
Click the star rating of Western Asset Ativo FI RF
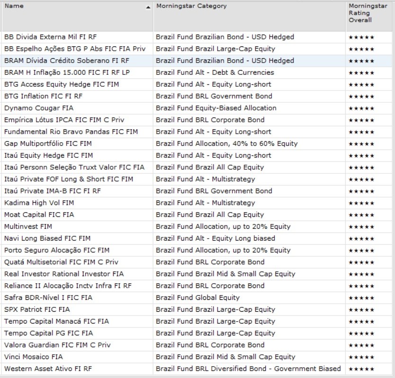361,369
